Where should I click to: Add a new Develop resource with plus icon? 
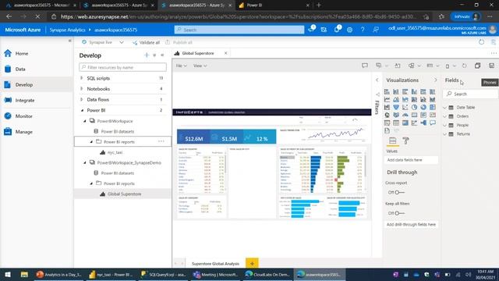(147, 55)
